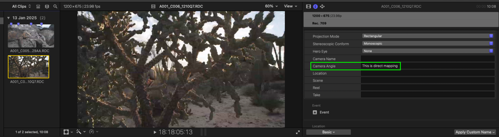Viewport: 499px width, 137px height.
Task: Open the enhancements magic wand menu
Action: 80,132
